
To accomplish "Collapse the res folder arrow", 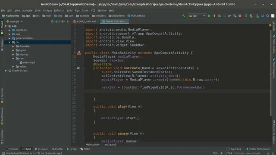I will [x=9, y=42].
